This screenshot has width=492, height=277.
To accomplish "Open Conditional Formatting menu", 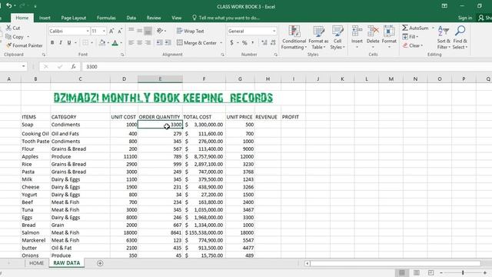I will pyautogui.click(x=294, y=38).
